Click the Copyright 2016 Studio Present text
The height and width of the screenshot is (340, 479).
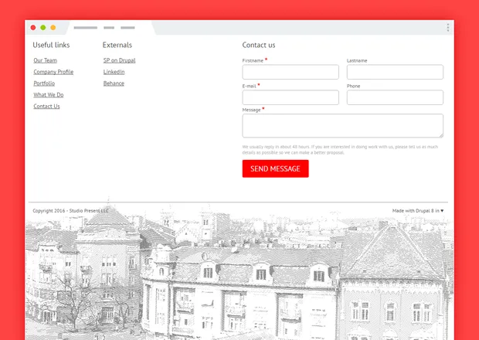pos(70,211)
